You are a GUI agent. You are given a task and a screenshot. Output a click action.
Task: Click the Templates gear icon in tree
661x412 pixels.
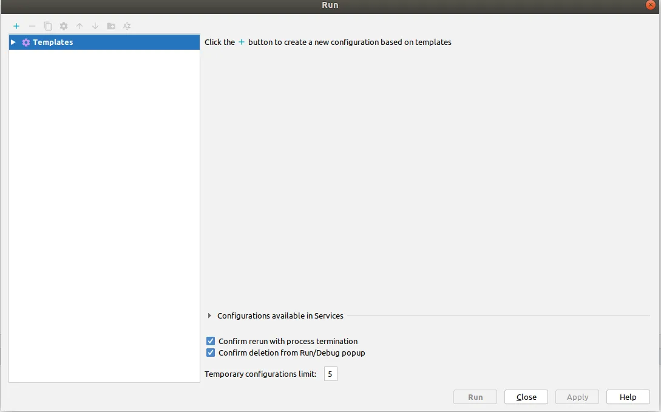click(x=26, y=42)
